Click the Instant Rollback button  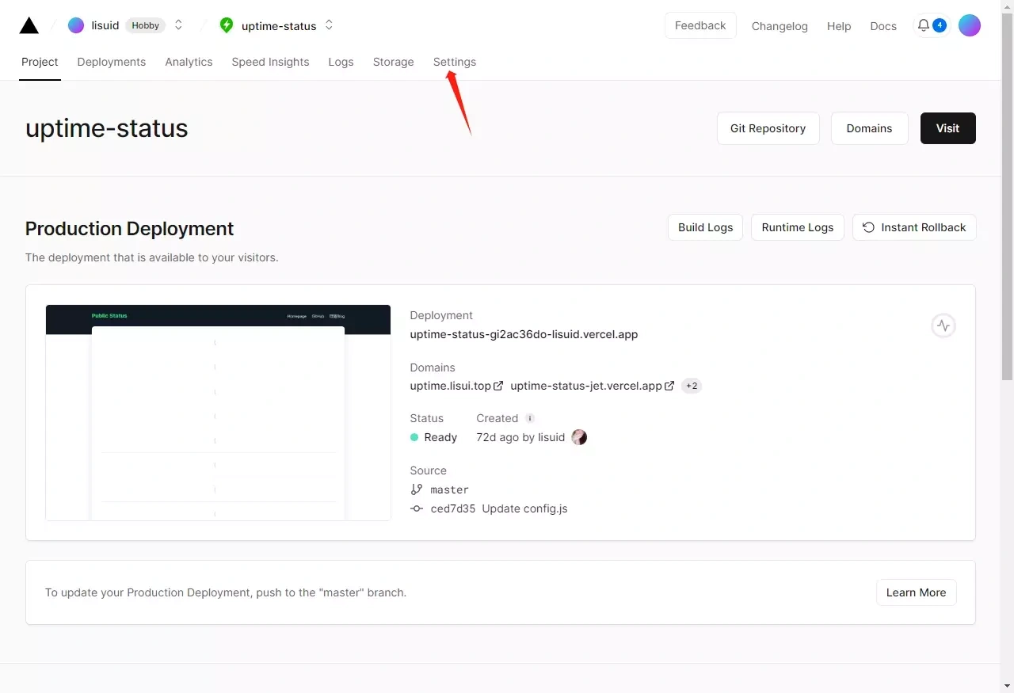click(x=914, y=227)
